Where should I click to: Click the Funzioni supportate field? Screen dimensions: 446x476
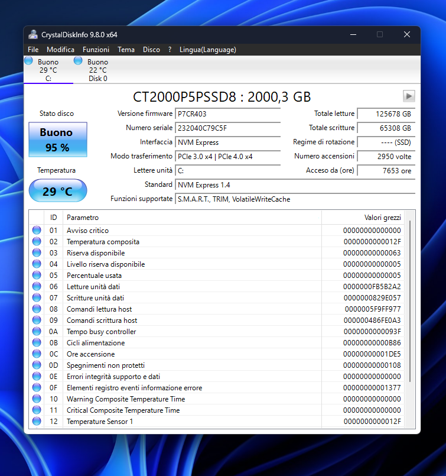(x=295, y=199)
